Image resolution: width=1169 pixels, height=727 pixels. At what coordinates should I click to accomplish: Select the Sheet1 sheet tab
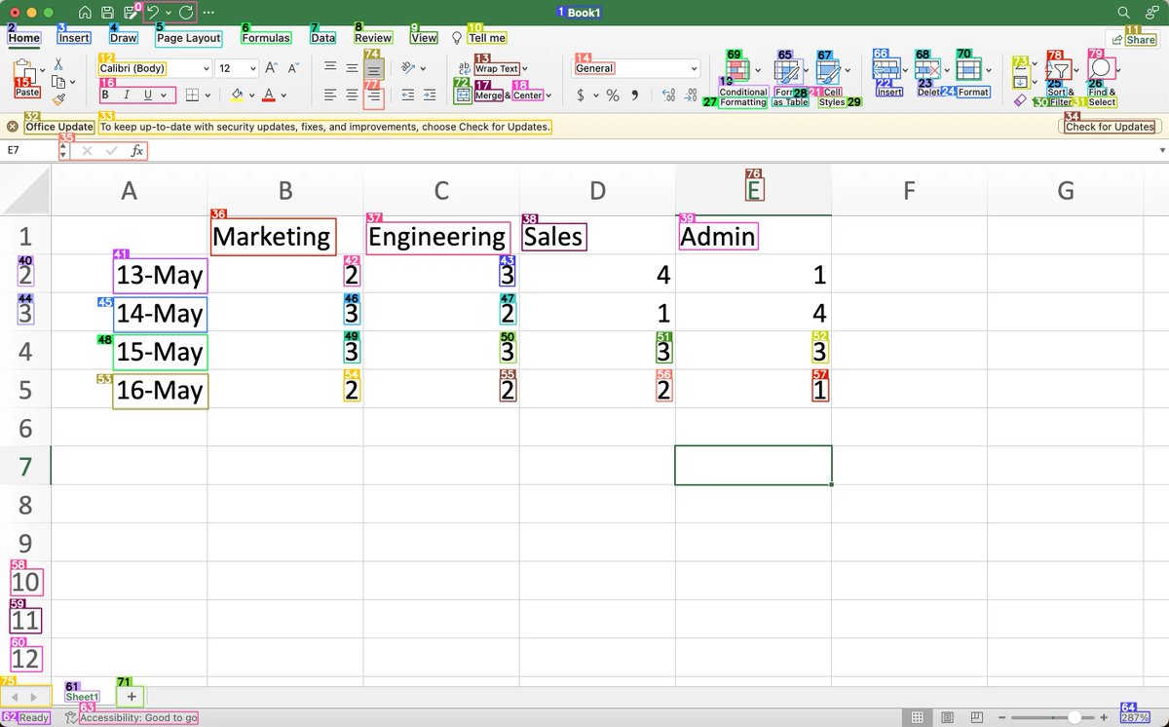coord(82,697)
